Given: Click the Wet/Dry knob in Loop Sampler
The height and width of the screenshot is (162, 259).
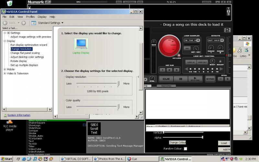Looking at the screenshot, I should pyautogui.click(x=196, y=49).
